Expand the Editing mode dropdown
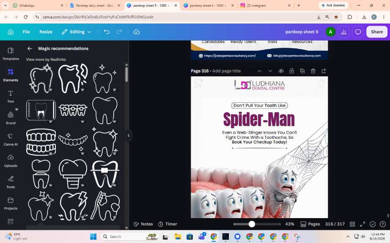The image size is (390, 243). click(77, 32)
